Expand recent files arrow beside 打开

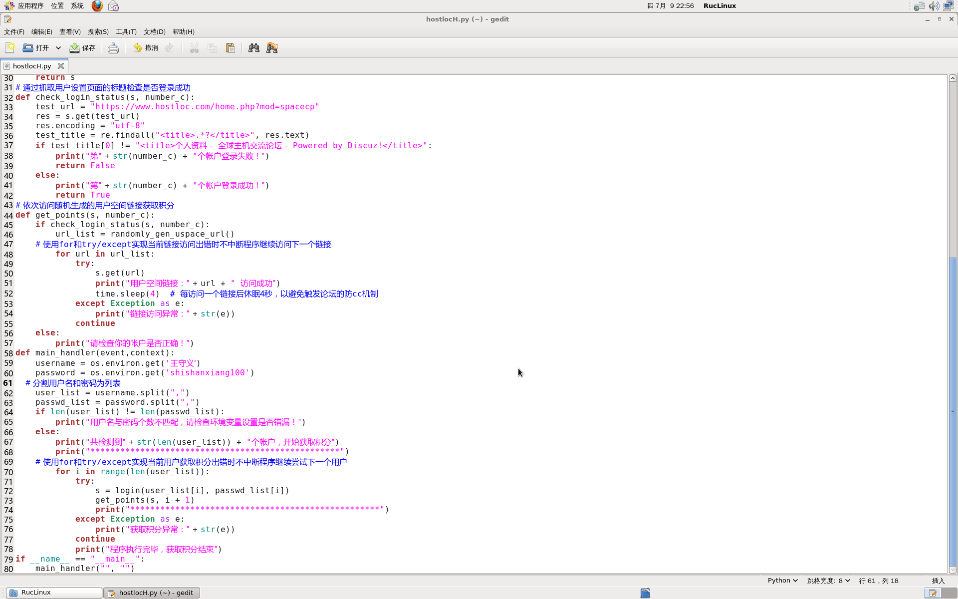pos(58,48)
